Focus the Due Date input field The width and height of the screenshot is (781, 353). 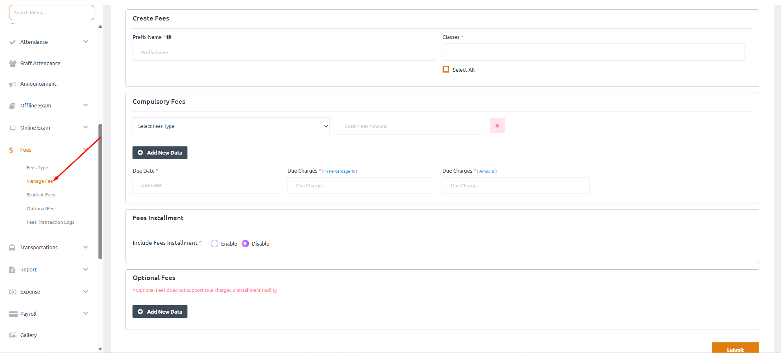[206, 186]
